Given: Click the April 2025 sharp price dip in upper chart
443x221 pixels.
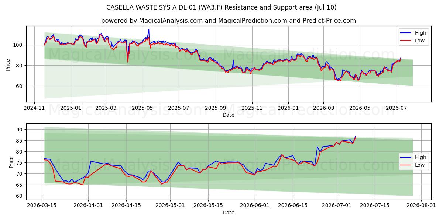Looking at the screenshot, I should [128, 62].
